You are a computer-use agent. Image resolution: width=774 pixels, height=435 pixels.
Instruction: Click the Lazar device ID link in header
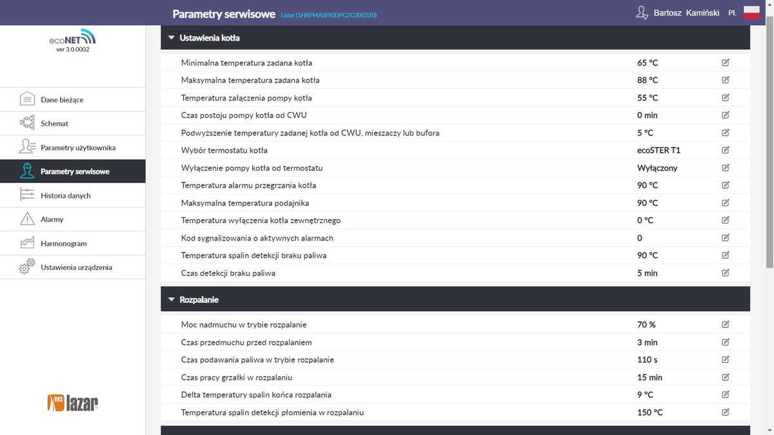coord(329,14)
